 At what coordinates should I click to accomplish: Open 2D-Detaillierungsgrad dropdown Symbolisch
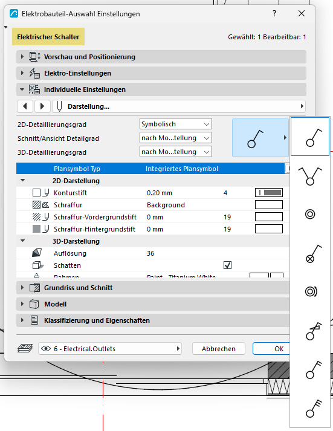click(x=176, y=124)
